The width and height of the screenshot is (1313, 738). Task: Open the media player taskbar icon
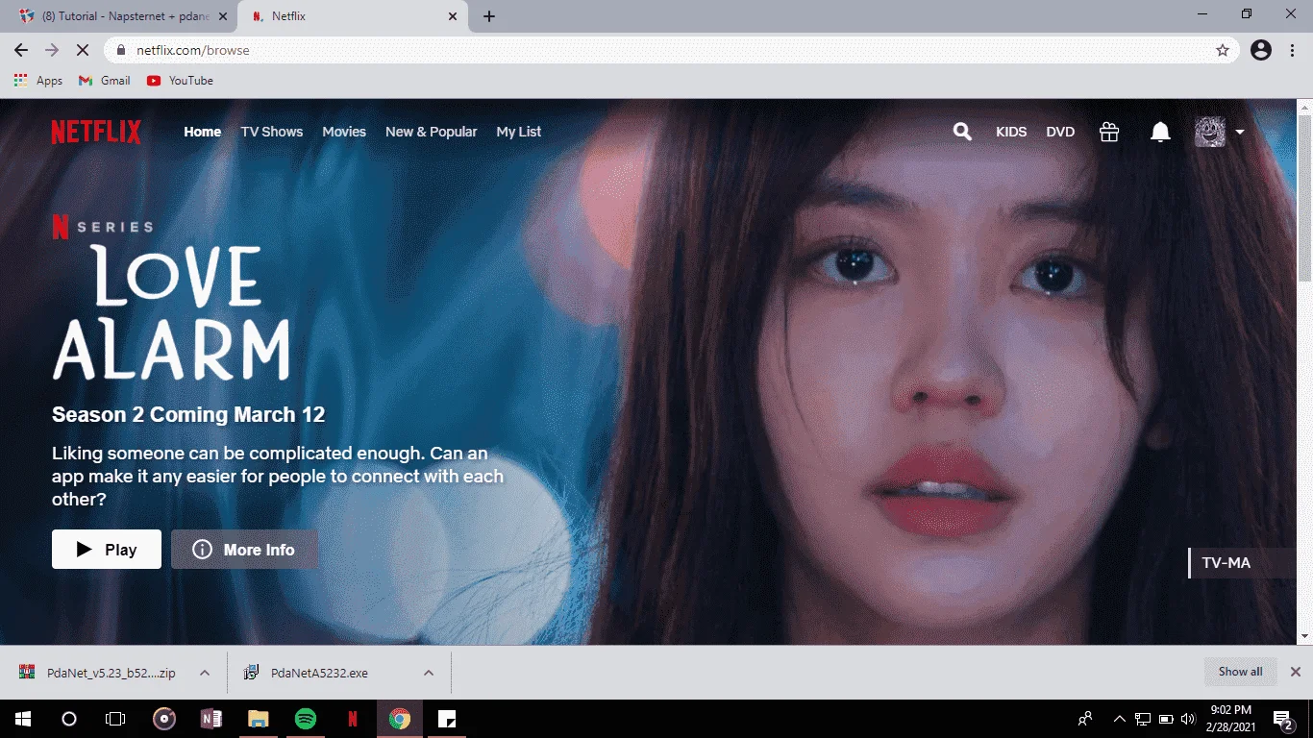[x=164, y=719]
